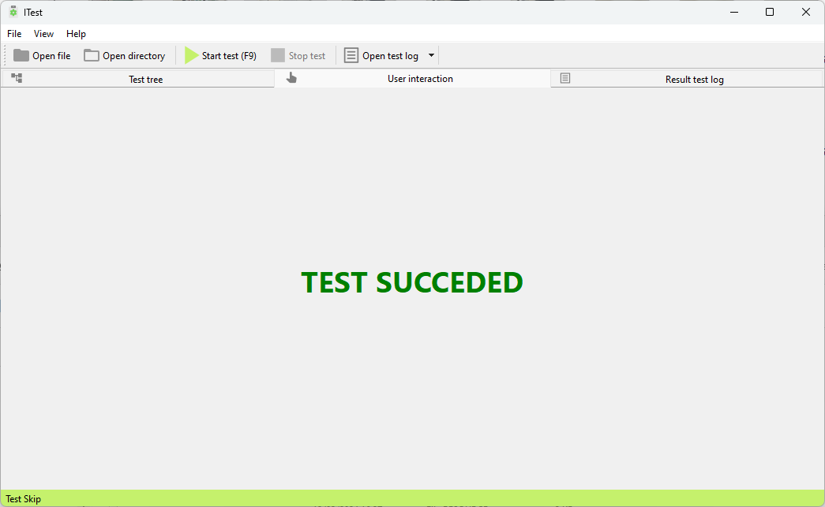Close the ITest window
This screenshot has width=825, height=507.
pos(805,12)
